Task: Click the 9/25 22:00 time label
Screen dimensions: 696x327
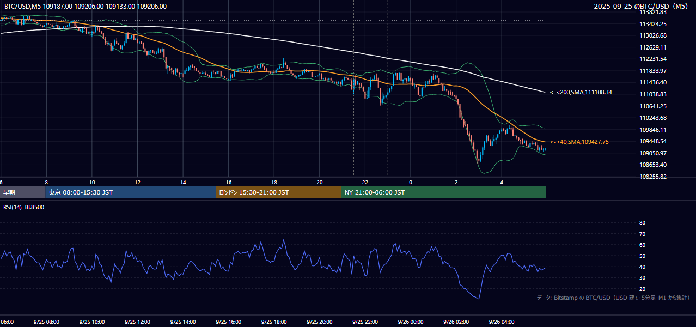Action: [365, 322]
